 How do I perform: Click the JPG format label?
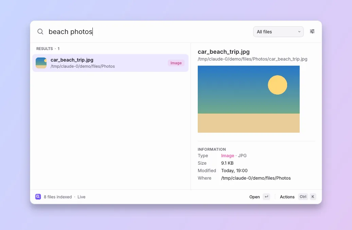tap(242, 155)
